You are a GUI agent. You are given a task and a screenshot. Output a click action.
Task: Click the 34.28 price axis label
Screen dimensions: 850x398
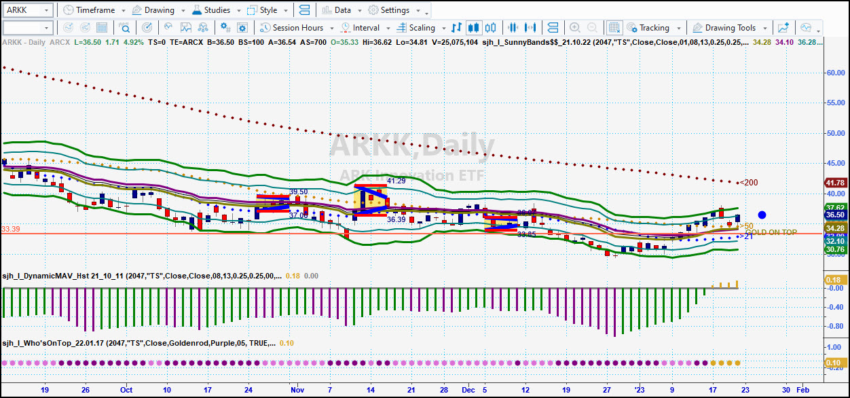tap(834, 228)
